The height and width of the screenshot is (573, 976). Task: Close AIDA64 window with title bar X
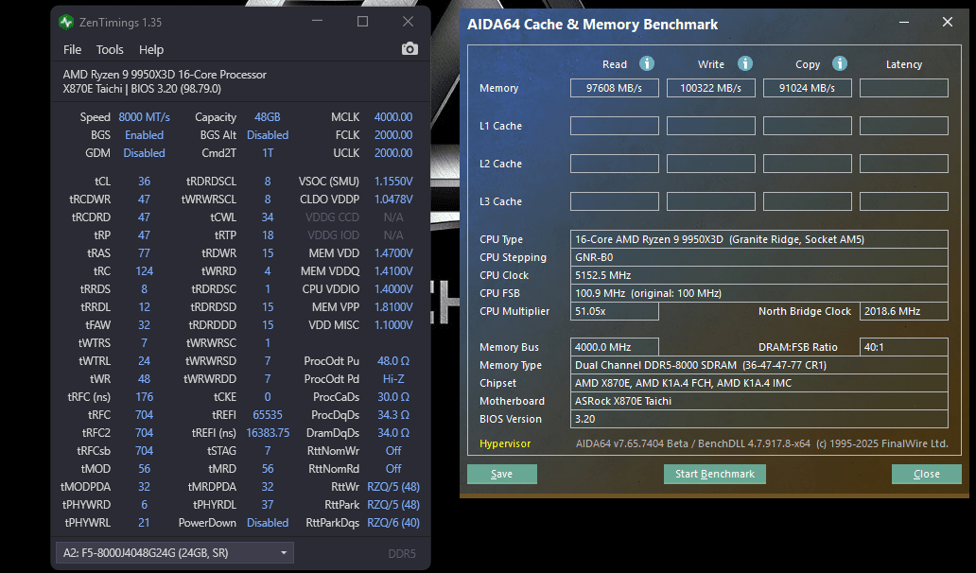[948, 23]
